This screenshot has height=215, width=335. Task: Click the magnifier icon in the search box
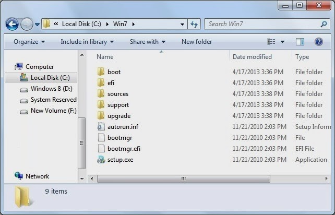(x=324, y=24)
